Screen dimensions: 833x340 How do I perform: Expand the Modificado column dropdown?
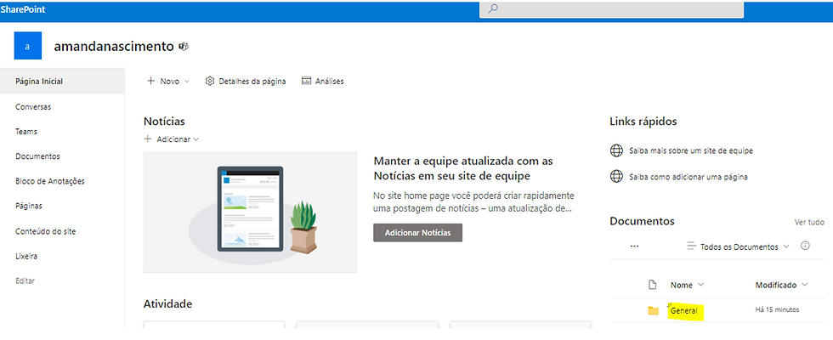[x=804, y=285]
